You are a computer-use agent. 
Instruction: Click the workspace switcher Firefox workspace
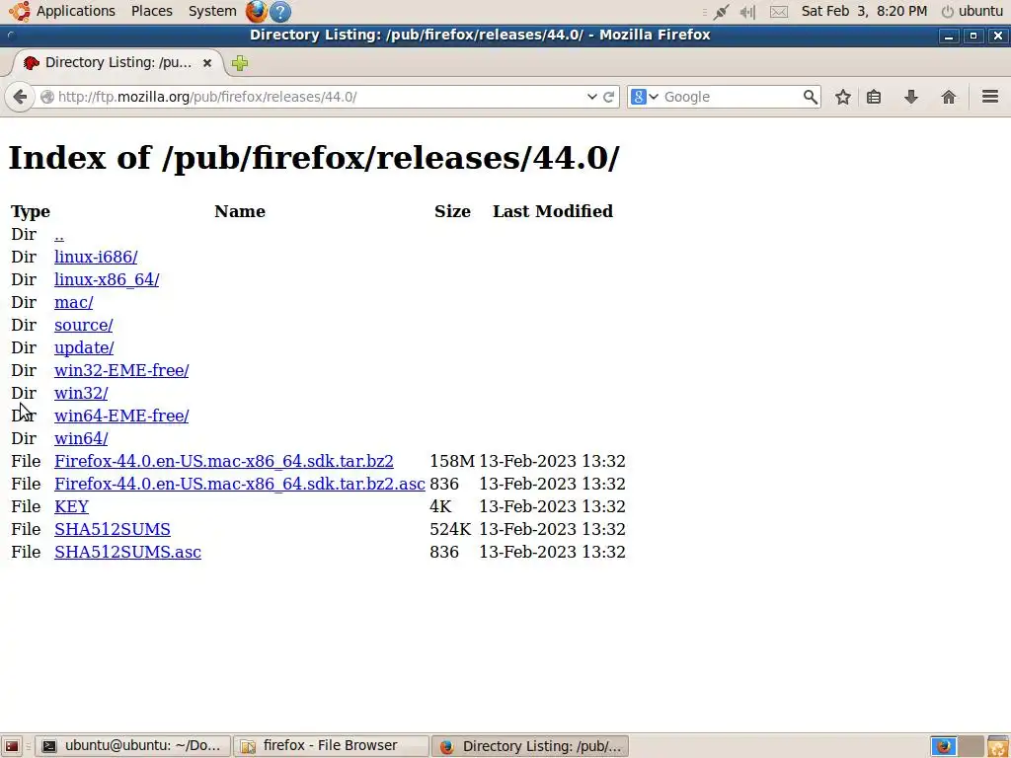(x=943, y=746)
